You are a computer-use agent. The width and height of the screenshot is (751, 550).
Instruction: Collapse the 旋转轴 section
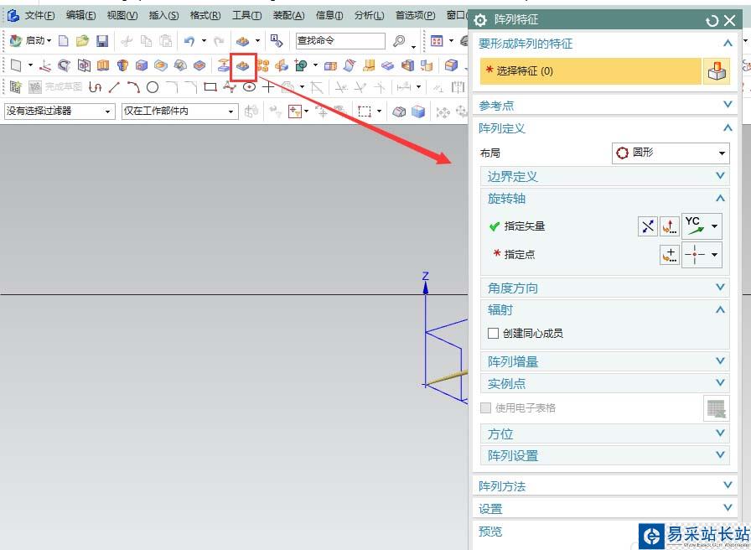pos(605,199)
